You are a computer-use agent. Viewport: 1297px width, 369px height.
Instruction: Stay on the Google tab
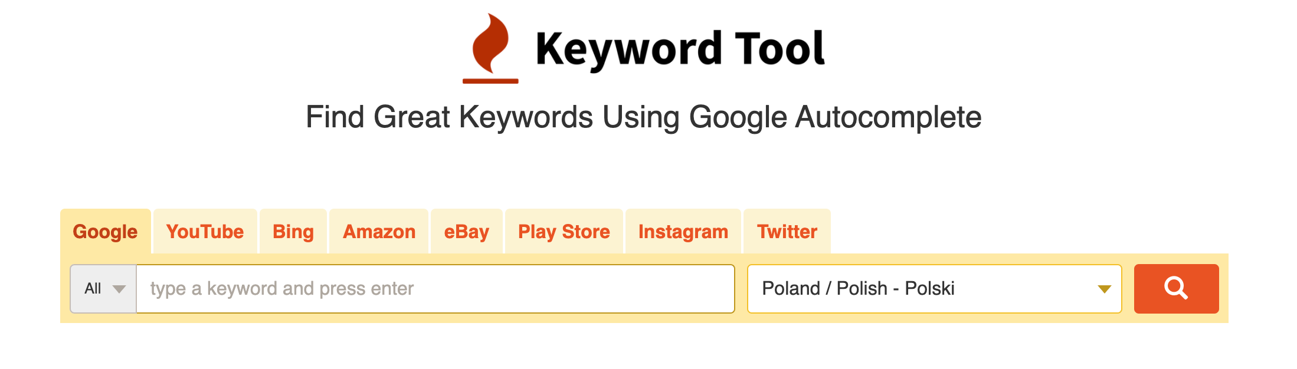tap(105, 231)
